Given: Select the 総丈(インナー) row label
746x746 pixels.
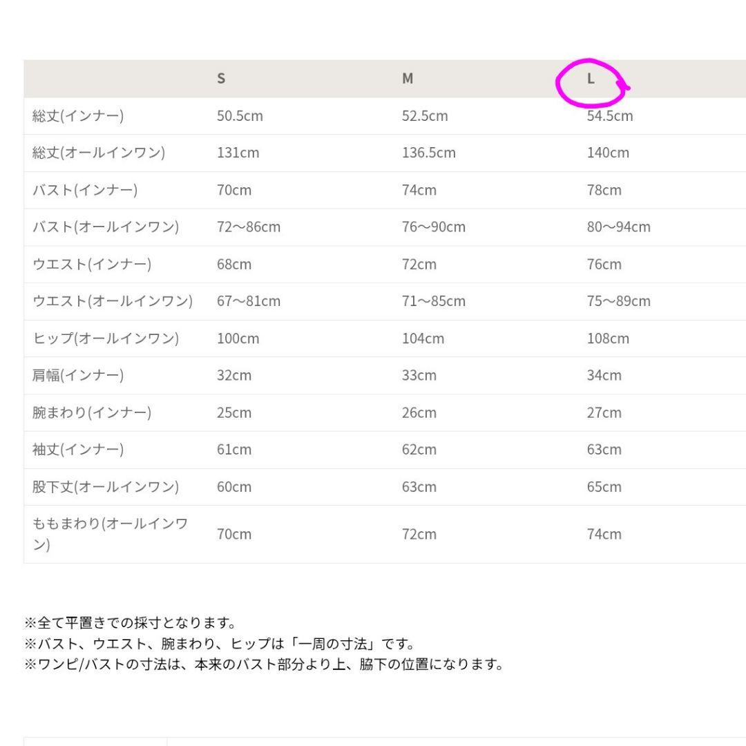Looking at the screenshot, I should pyautogui.click(x=78, y=116).
